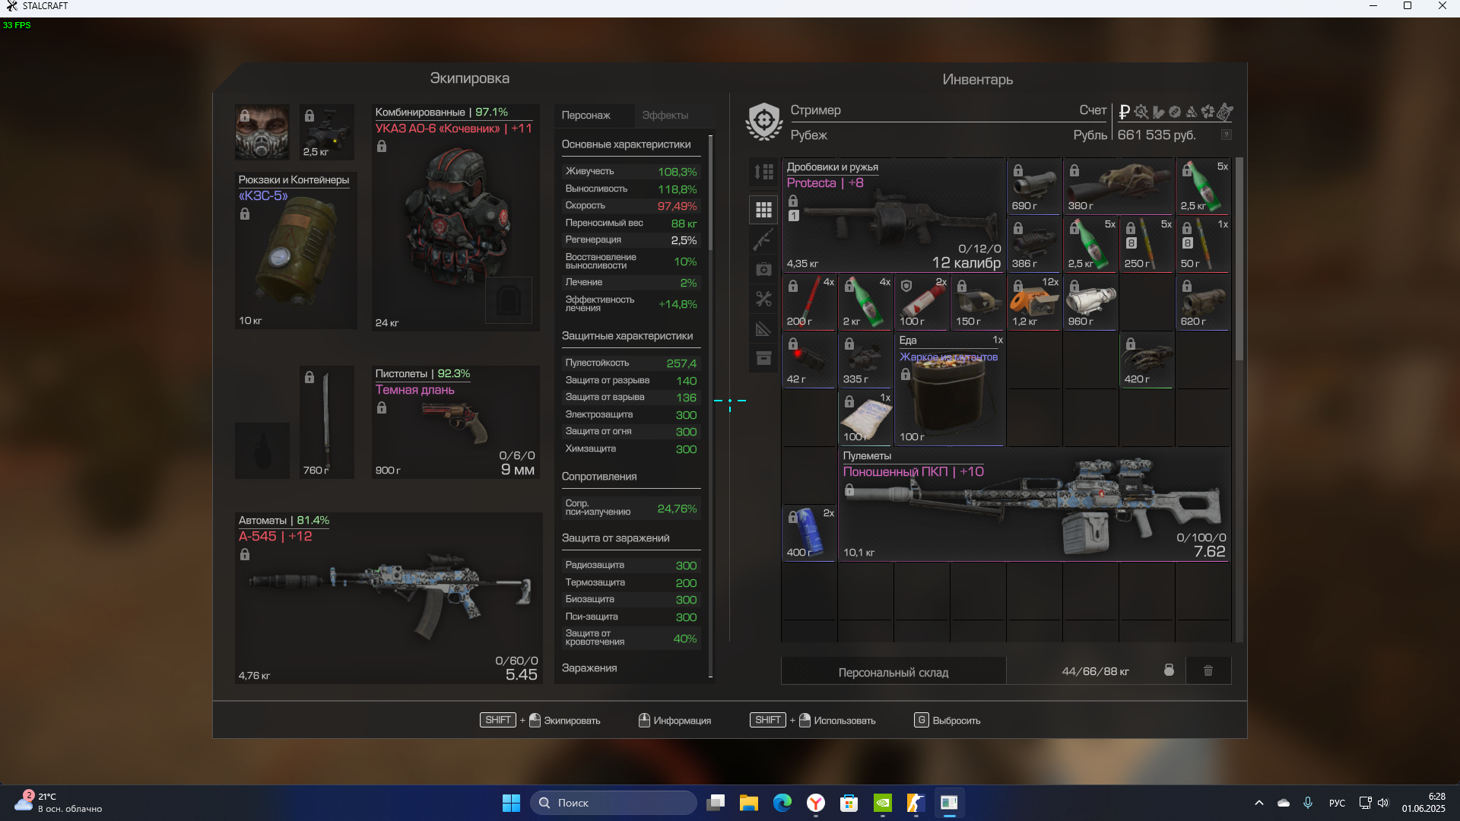Select the ruble currency icon
This screenshot has width=1460, height=821.
click(1124, 112)
